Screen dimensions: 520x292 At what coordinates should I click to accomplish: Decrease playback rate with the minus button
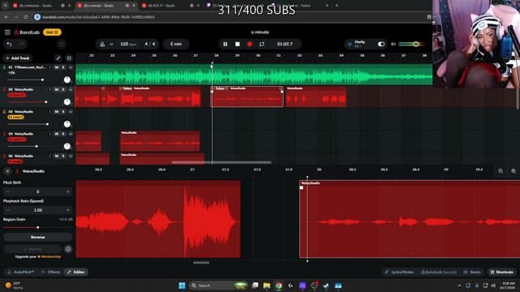point(8,210)
